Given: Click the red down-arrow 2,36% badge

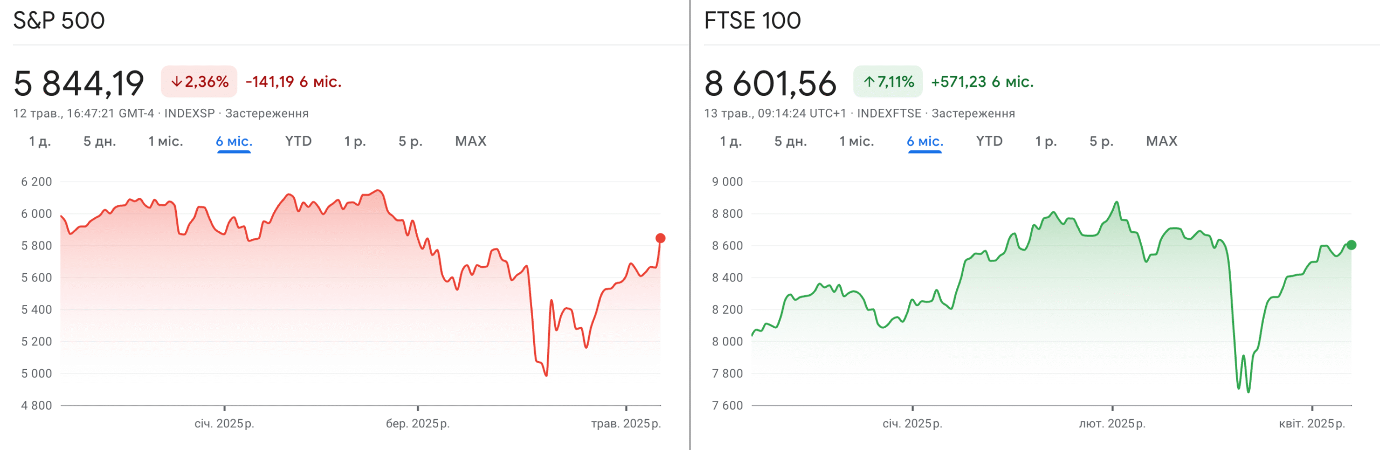Looking at the screenshot, I should tap(199, 82).
